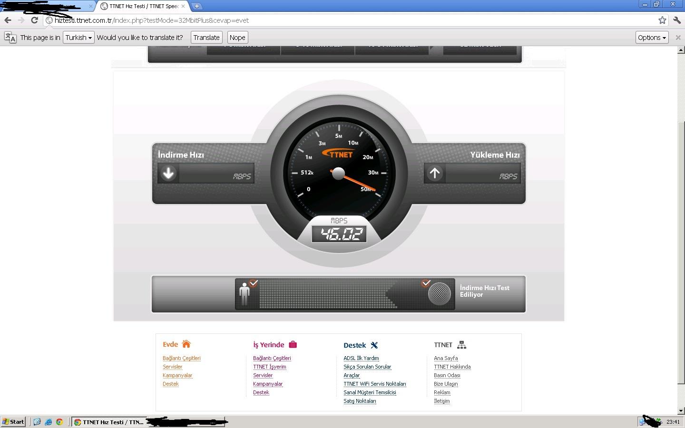The width and height of the screenshot is (685, 428).
Task: Open Ana Sayfa link
Action: pos(446,358)
